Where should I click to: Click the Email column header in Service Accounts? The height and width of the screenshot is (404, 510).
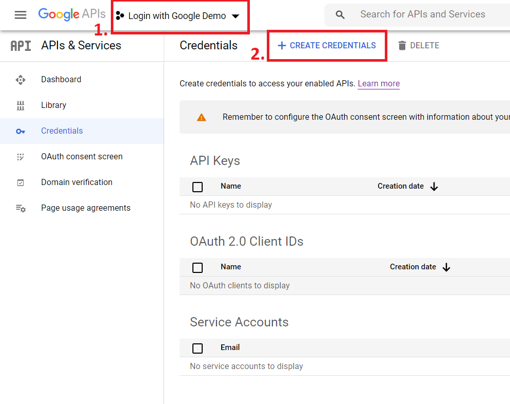tap(230, 347)
